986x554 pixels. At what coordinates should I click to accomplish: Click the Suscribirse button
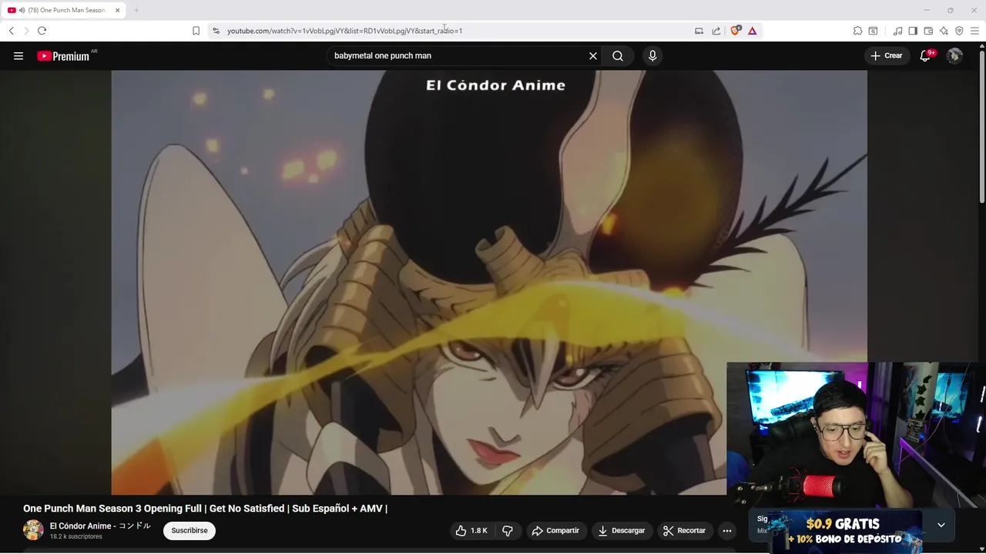click(x=189, y=530)
